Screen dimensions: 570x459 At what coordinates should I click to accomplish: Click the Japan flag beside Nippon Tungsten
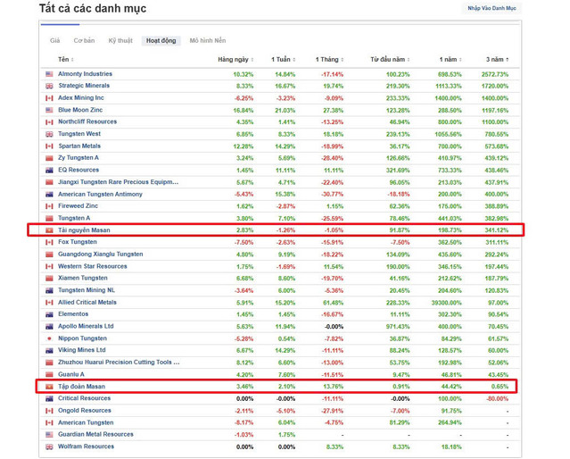(x=50, y=338)
